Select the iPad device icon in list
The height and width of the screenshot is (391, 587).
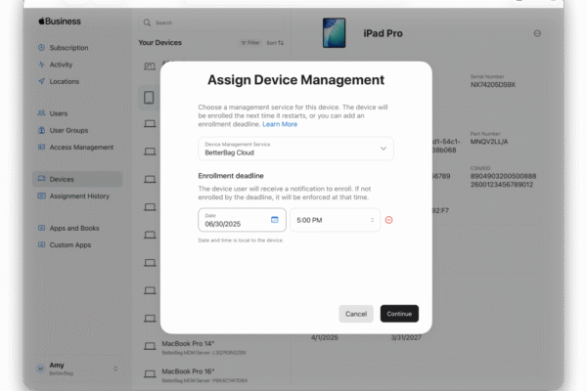149,98
